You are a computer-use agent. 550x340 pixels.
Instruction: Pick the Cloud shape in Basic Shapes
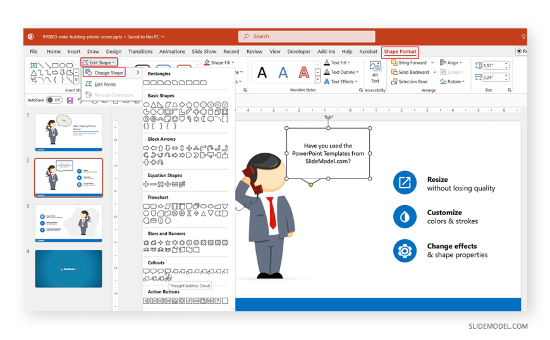tap(211, 119)
